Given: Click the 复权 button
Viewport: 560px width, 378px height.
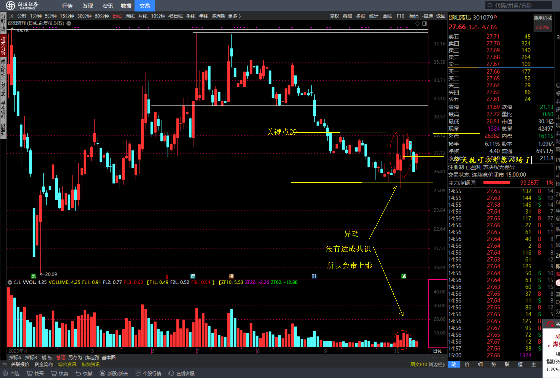Looking at the screenshot, I should point(334,16).
